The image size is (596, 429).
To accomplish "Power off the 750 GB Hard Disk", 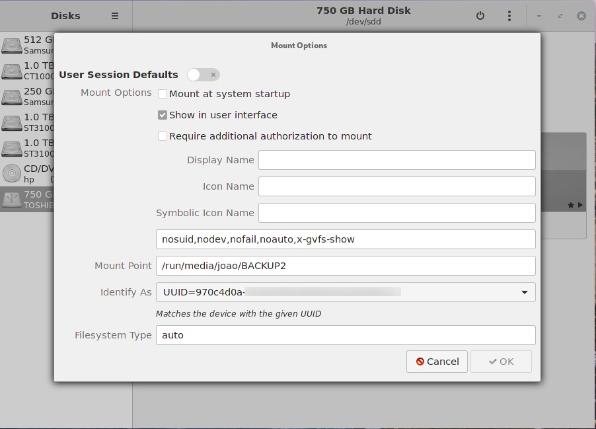I will (480, 16).
